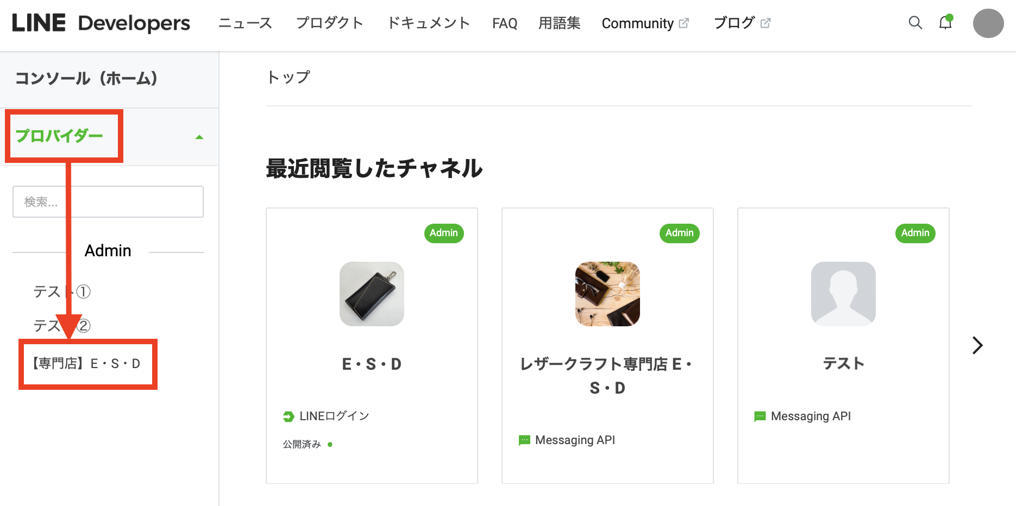Open the notifications bell icon
1016x506 pixels.
945,23
